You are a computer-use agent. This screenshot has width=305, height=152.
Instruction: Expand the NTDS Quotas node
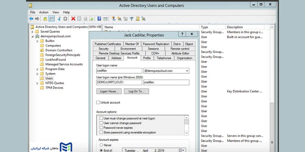click(37, 83)
